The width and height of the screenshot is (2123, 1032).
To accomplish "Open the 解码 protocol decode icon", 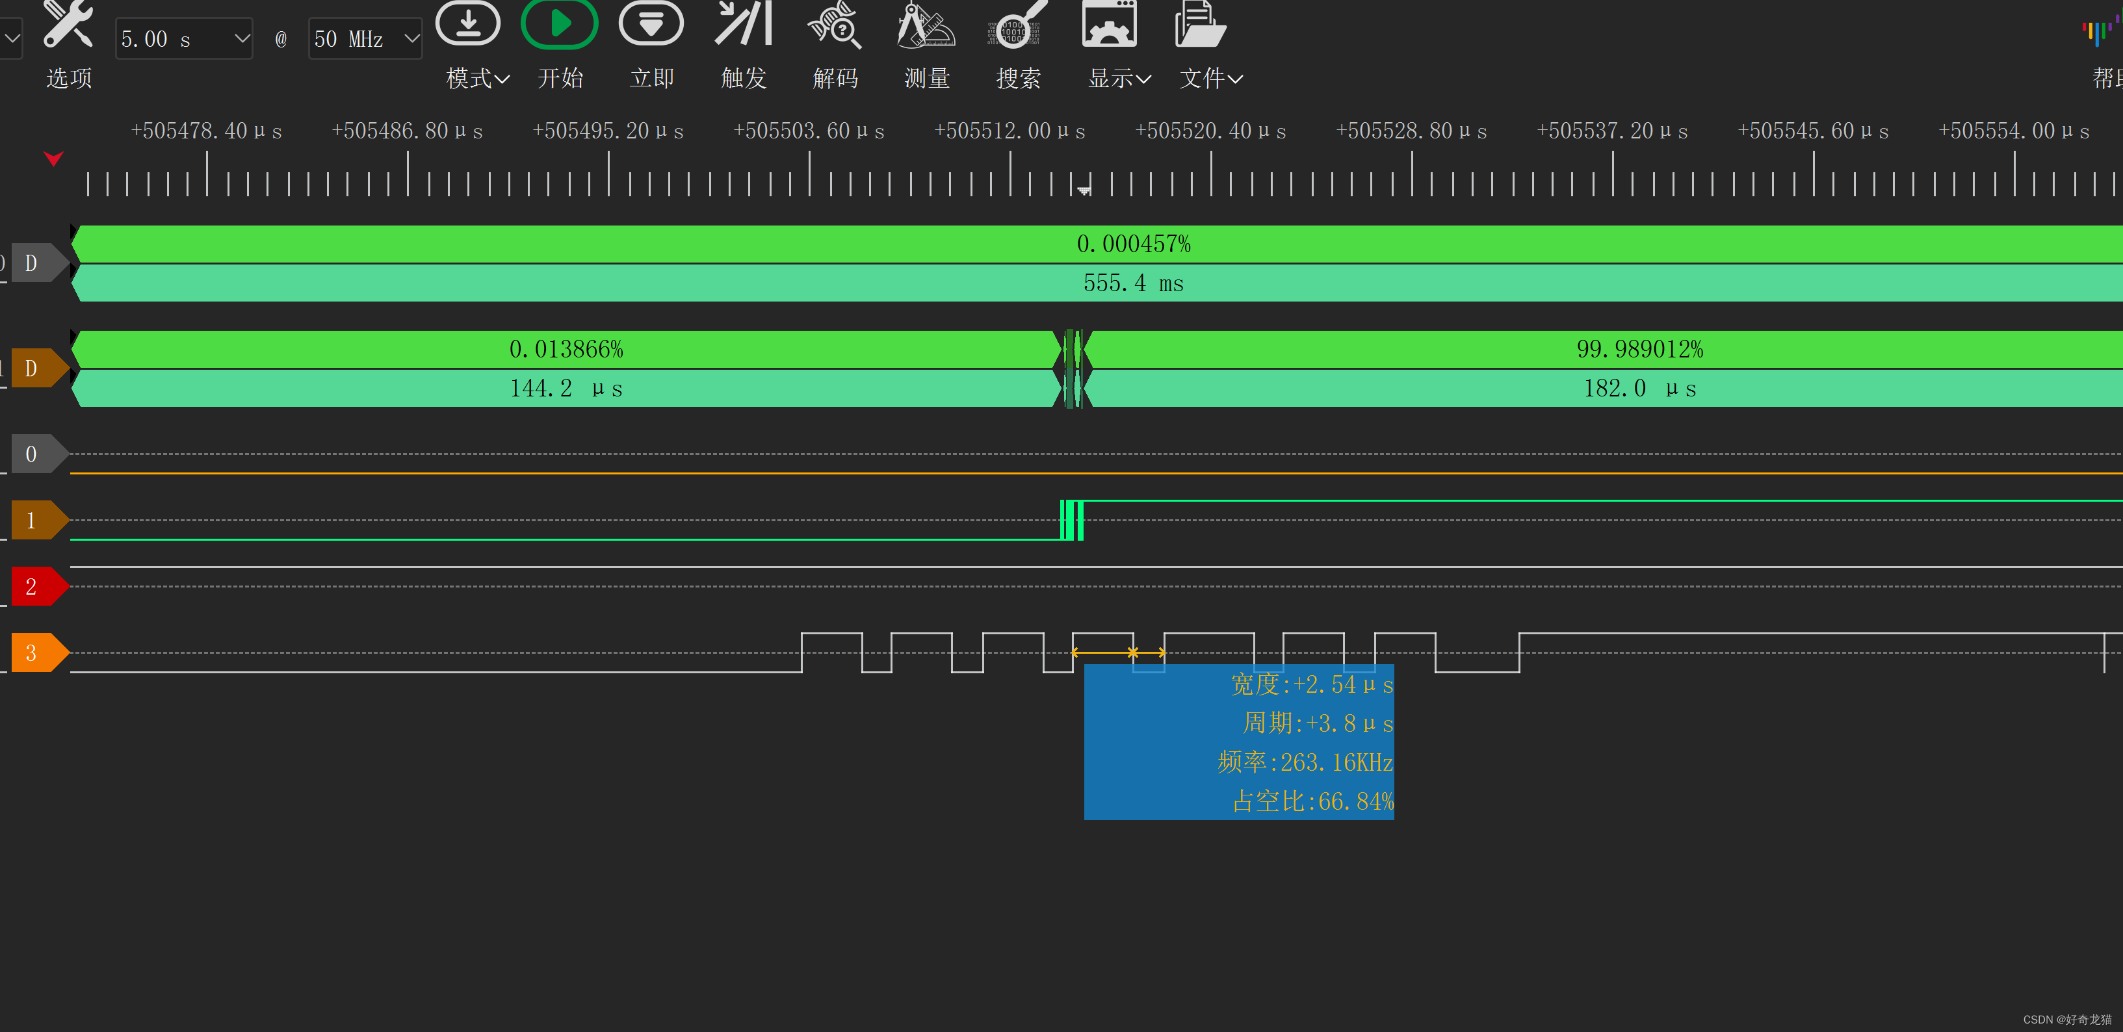I will coord(835,25).
